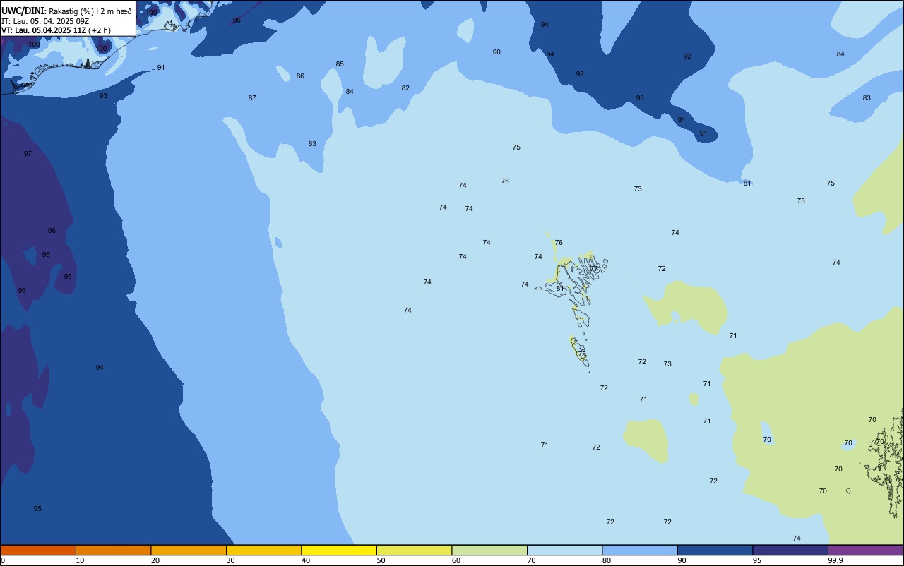
Task: Click the '30' legend scale label
Action: tap(231, 560)
